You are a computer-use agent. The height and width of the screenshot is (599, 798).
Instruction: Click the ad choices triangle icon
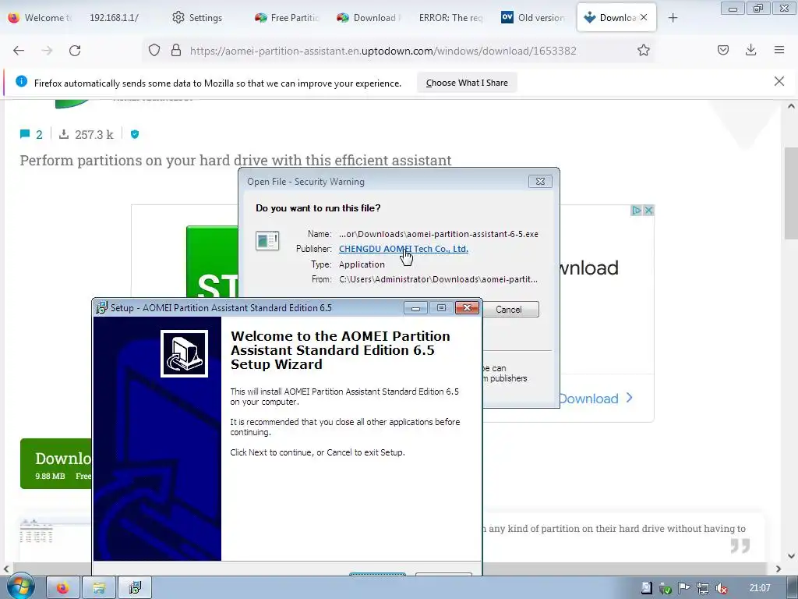(x=636, y=211)
